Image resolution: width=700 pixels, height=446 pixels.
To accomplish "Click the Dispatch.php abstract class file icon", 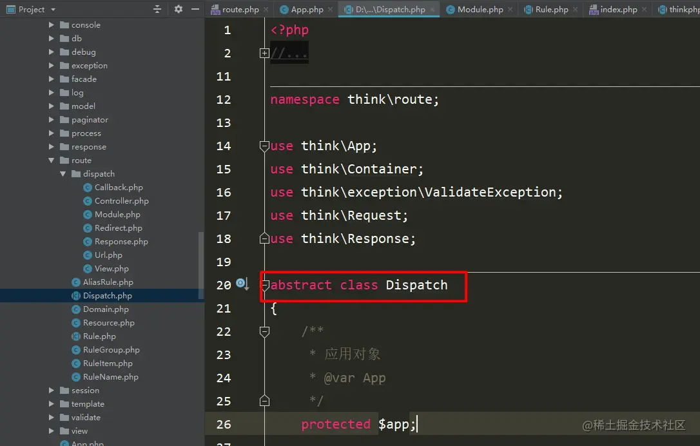I will tap(76, 296).
